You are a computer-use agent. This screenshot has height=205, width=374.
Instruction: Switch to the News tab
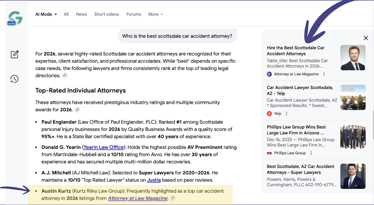[81, 14]
